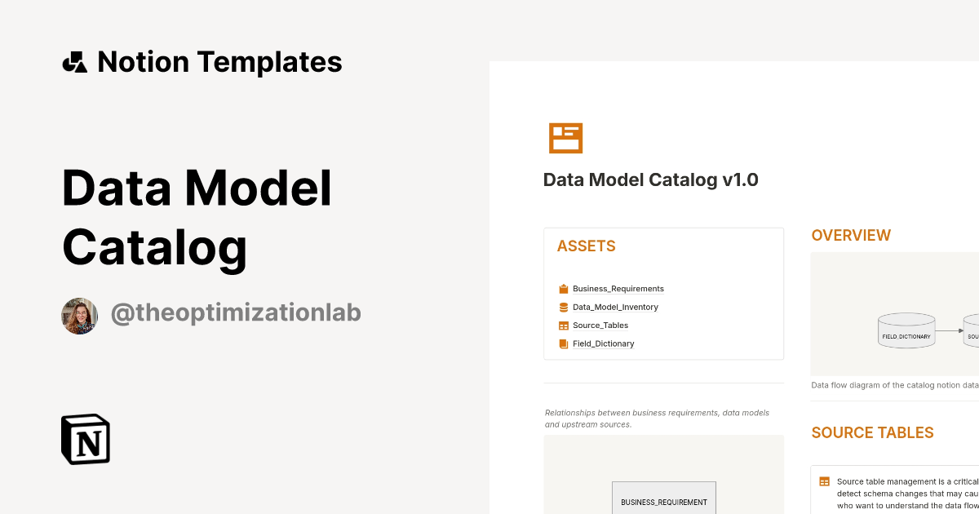Click the book icon next to Field_Dictionary
Screen dimensions: 979x514
pyautogui.click(x=563, y=343)
